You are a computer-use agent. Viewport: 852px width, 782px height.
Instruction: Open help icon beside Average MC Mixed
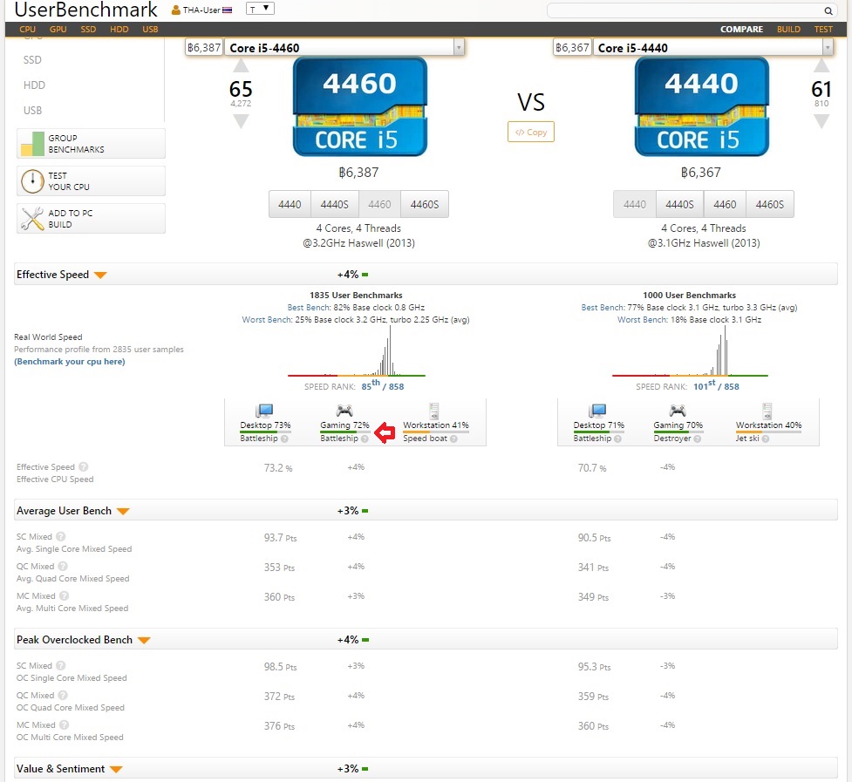tap(64, 595)
